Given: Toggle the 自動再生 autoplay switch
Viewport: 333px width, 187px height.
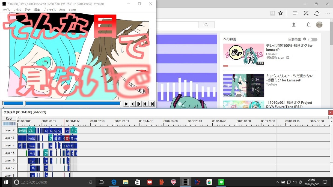Looking at the screenshot, I should [x=313, y=40].
